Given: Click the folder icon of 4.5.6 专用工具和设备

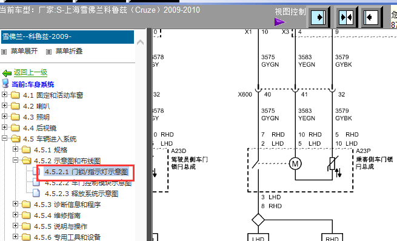Looking at the screenshot, I should click(26, 237).
